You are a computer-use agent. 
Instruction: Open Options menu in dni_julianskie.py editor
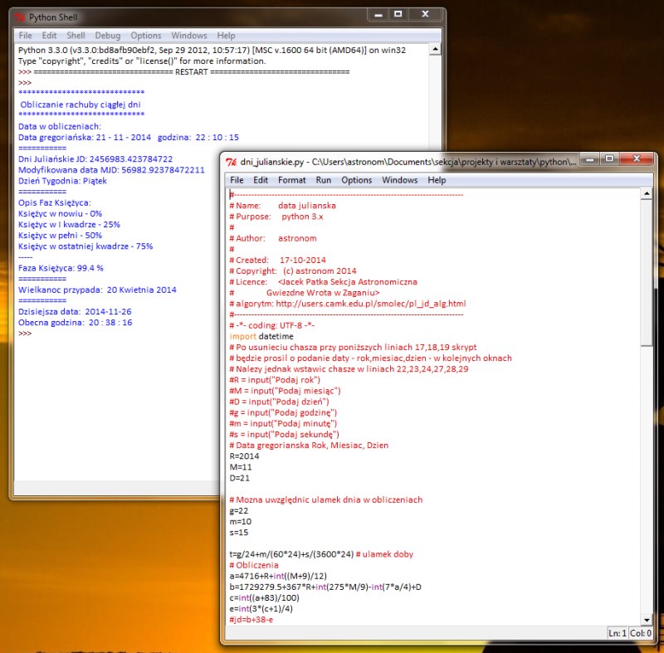(x=357, y=180)
